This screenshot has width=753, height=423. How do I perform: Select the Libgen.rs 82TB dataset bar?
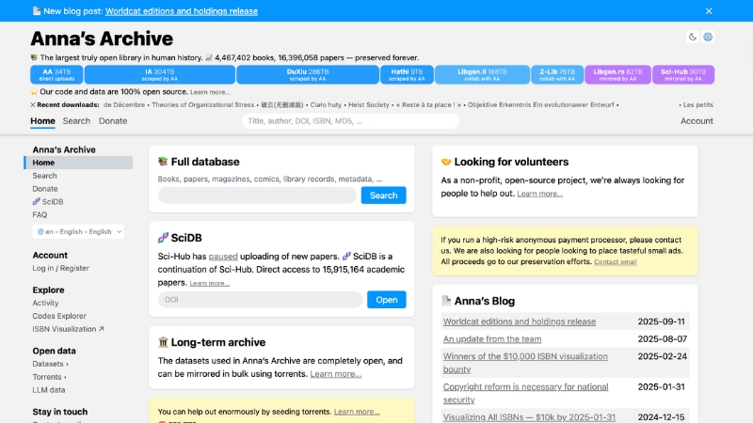coord(617,74)
